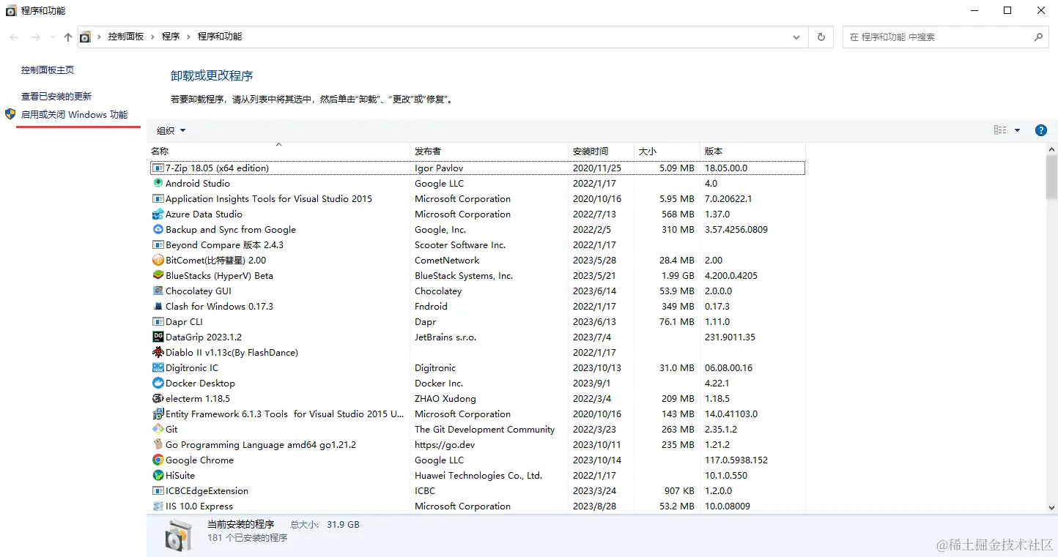This screenshot has height=557, width=1058.
Task: Select the Backup and Sync from Google icon
Action: point(158,230)
